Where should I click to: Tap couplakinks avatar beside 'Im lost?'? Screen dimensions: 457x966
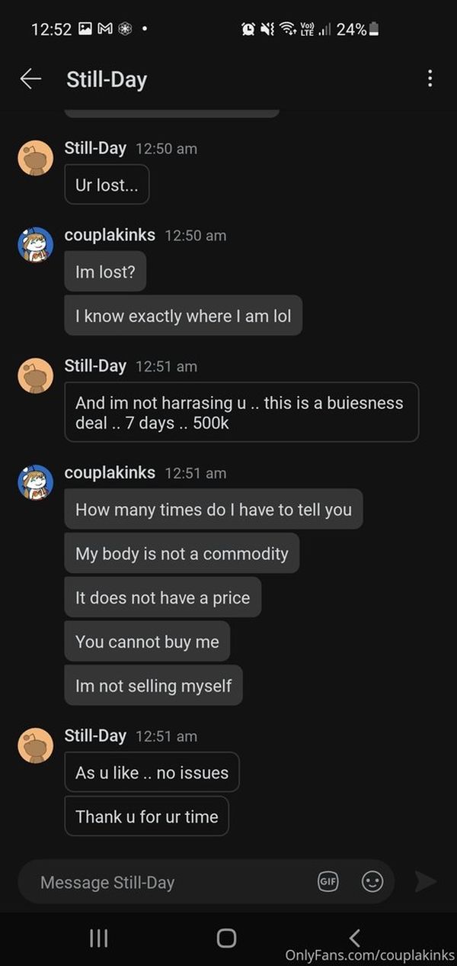point(36,245)
